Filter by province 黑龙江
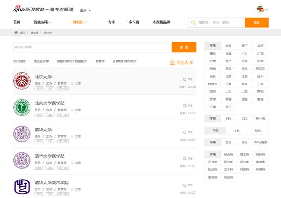The height and width of the screenshot is (198, 281). [260, 69]
